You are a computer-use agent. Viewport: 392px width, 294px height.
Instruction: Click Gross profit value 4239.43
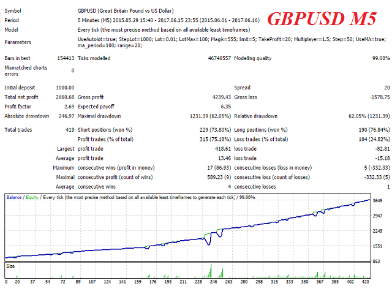tap(222, 97)
